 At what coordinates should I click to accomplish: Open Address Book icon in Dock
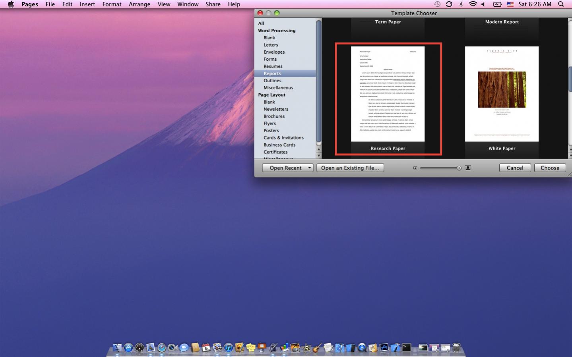point(195,348)
